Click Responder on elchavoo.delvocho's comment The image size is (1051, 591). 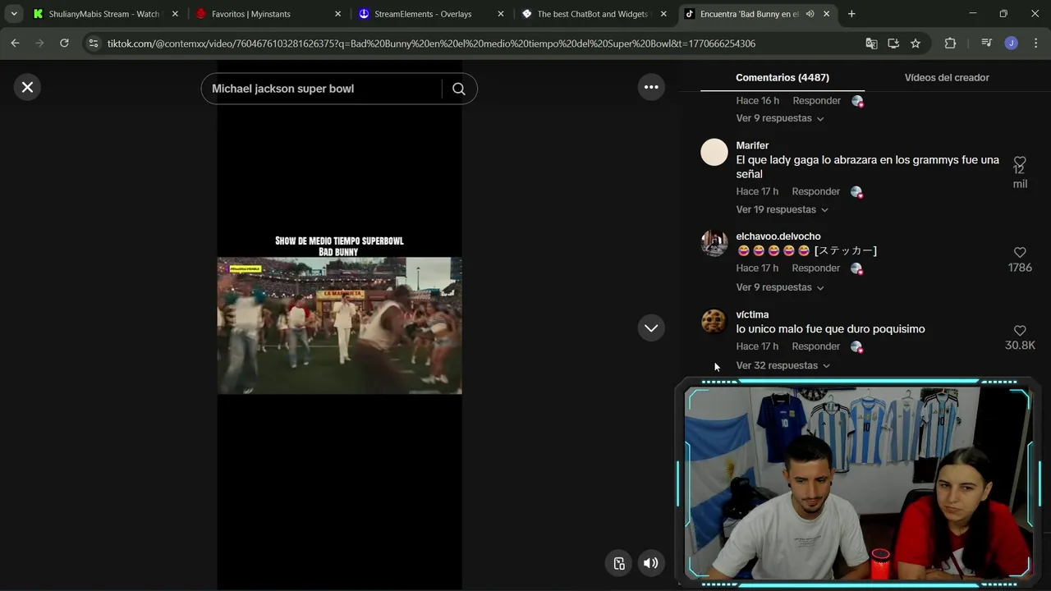pos(816,268)
